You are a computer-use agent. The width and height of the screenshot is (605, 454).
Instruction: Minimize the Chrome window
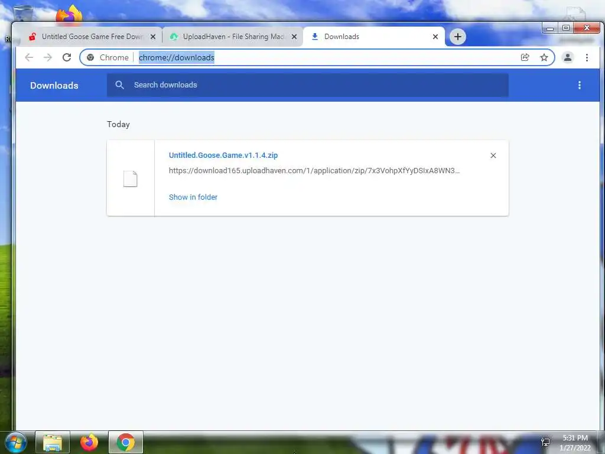pos(550,28)
